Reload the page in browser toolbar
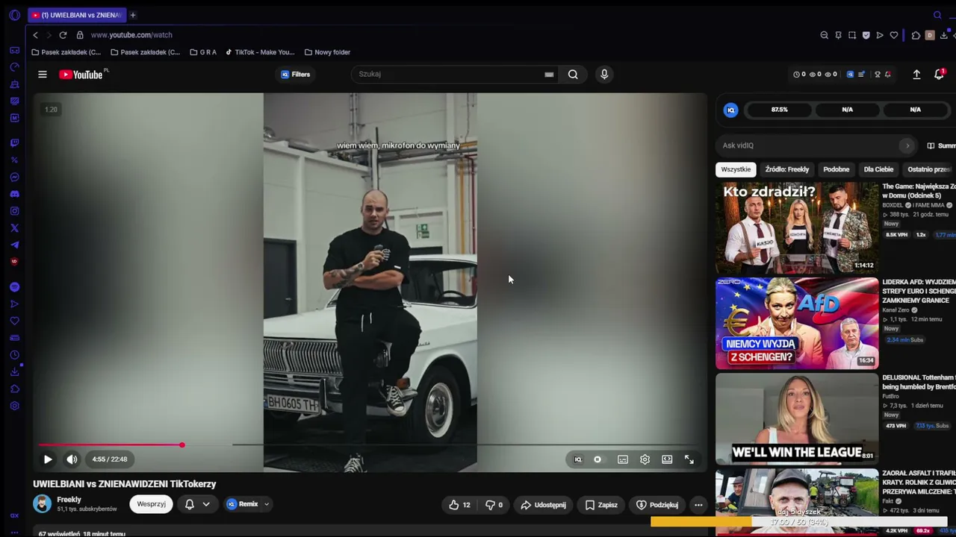This screenshot has height=537, width=956. (63, 35)
